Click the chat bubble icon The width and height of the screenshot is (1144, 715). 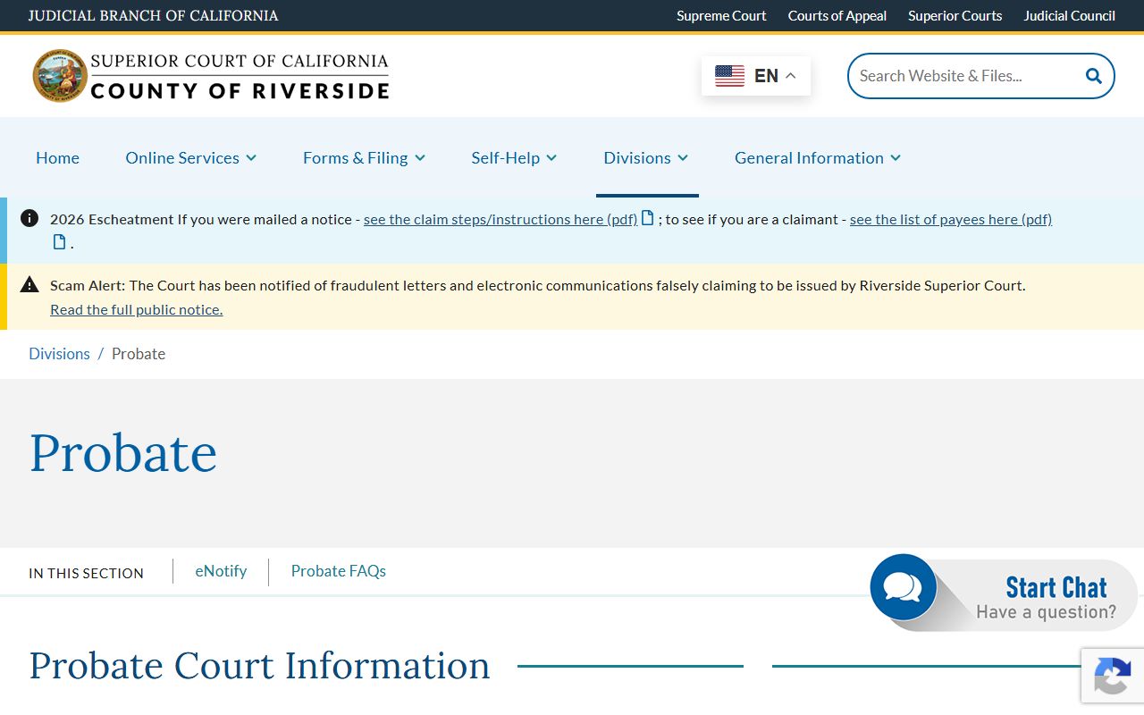coord(903,587)
